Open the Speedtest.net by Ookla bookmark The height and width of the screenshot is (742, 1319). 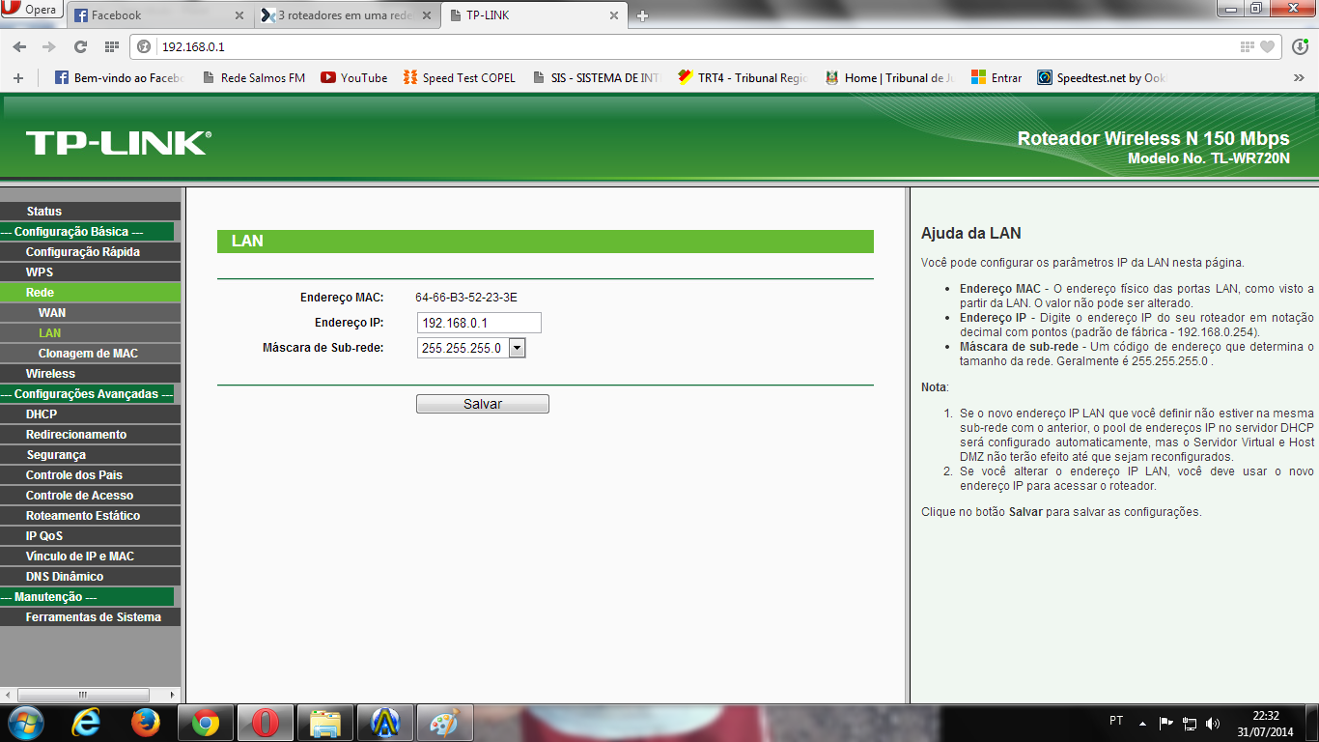coord(1103,78)
